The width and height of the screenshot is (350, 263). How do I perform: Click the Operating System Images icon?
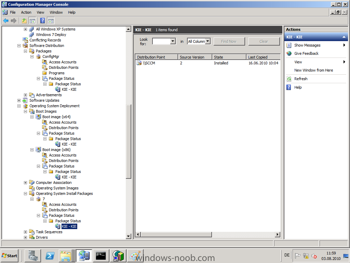(32, 188)
